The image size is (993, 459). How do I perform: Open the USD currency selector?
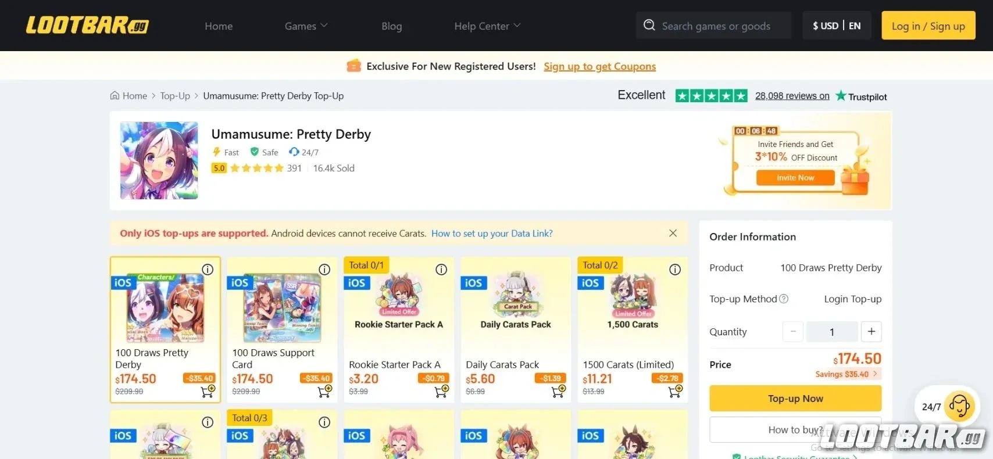click(x=824, y=25)
